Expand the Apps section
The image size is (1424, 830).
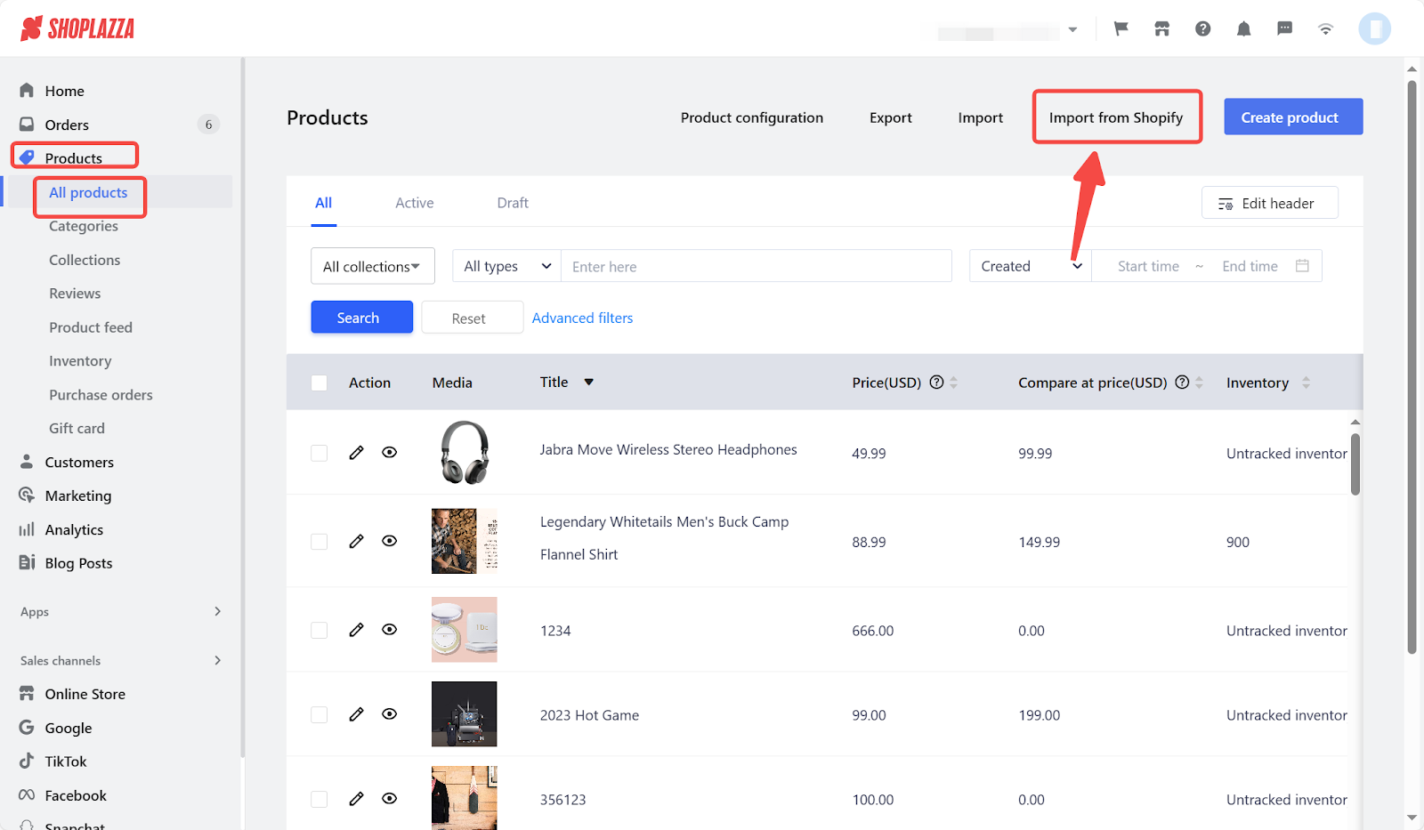(218, 611)
